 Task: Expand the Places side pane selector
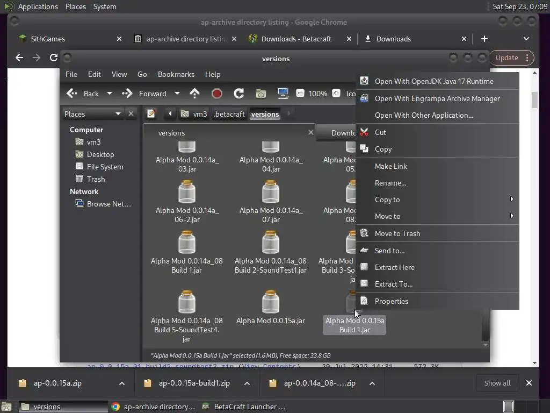click(x=92, y=114)
